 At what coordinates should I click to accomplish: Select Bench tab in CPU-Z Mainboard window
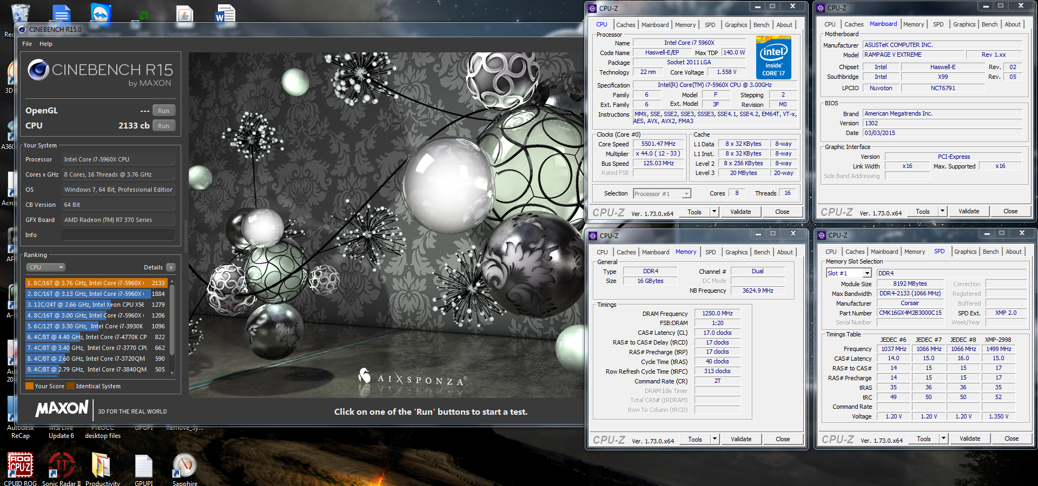pyautogui.click(x=990, y=24)
